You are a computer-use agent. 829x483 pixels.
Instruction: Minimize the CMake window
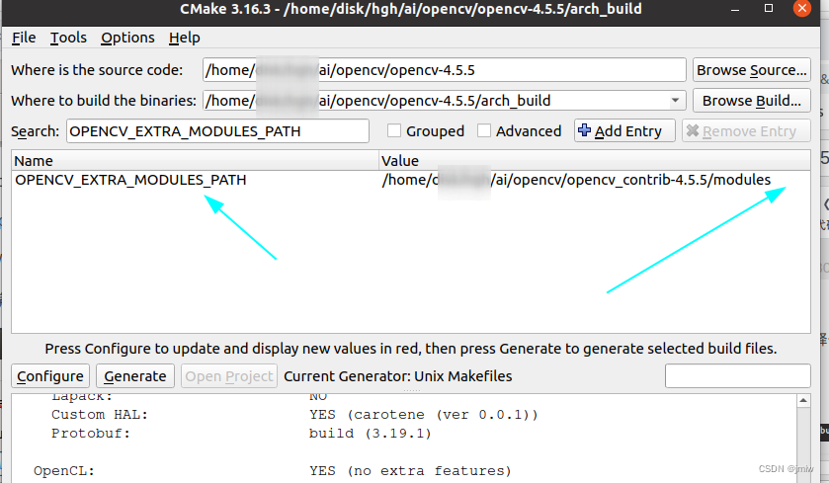735,9
